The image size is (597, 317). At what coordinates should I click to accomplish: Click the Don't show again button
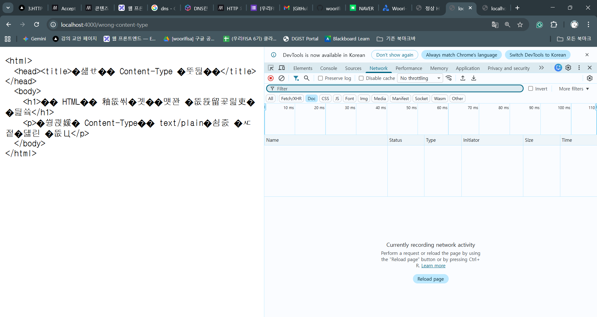(x=395, y=55)
